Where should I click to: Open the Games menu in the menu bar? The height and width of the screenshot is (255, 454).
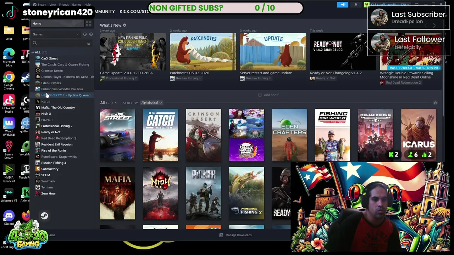(x=77, y=5)
